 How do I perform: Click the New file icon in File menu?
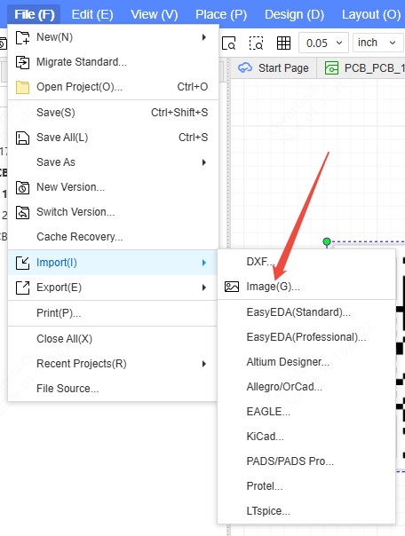pos(22,37)
